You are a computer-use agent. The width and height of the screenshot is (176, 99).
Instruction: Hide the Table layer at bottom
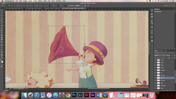[x=155, y=88]
